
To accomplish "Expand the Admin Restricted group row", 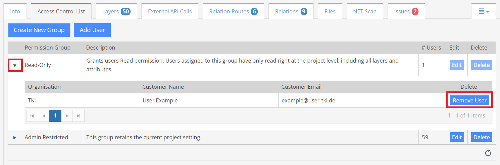I will (x=15, y=138).
